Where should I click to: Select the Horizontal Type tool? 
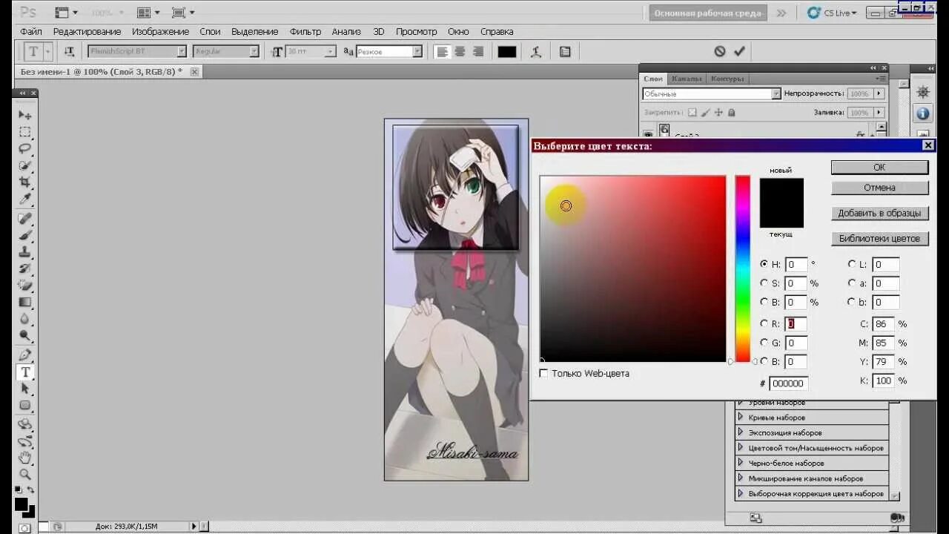tap(25, 372)
